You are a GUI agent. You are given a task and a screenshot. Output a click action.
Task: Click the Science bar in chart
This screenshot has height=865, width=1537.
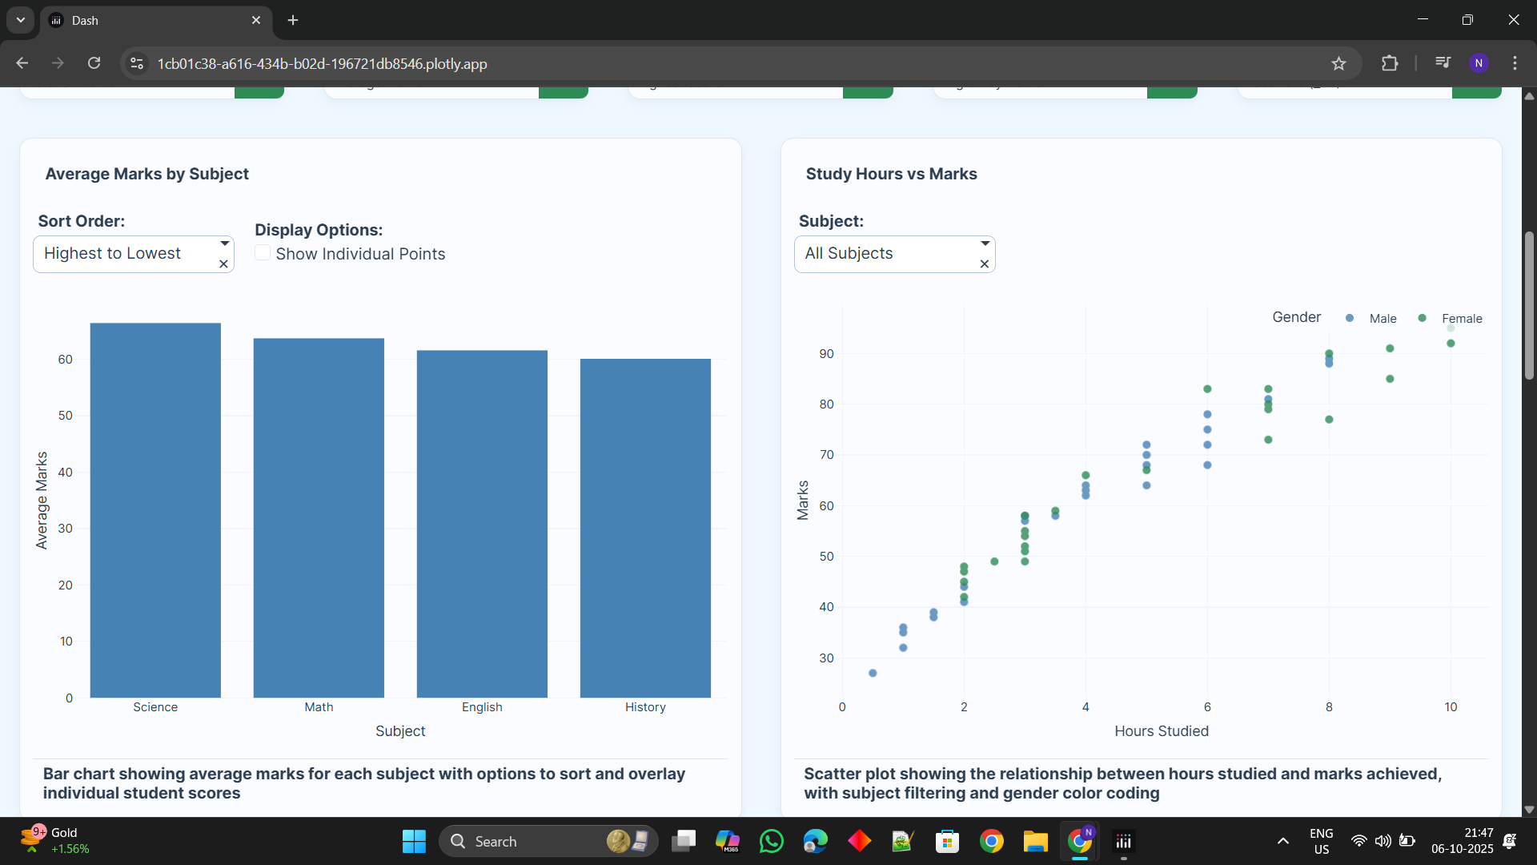pos(155,510)
